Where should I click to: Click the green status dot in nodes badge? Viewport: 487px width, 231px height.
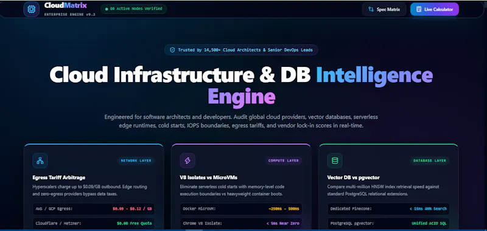[107, 9]
